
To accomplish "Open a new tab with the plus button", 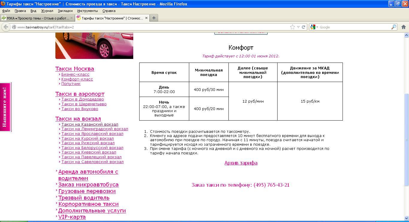I will [154, 18].
